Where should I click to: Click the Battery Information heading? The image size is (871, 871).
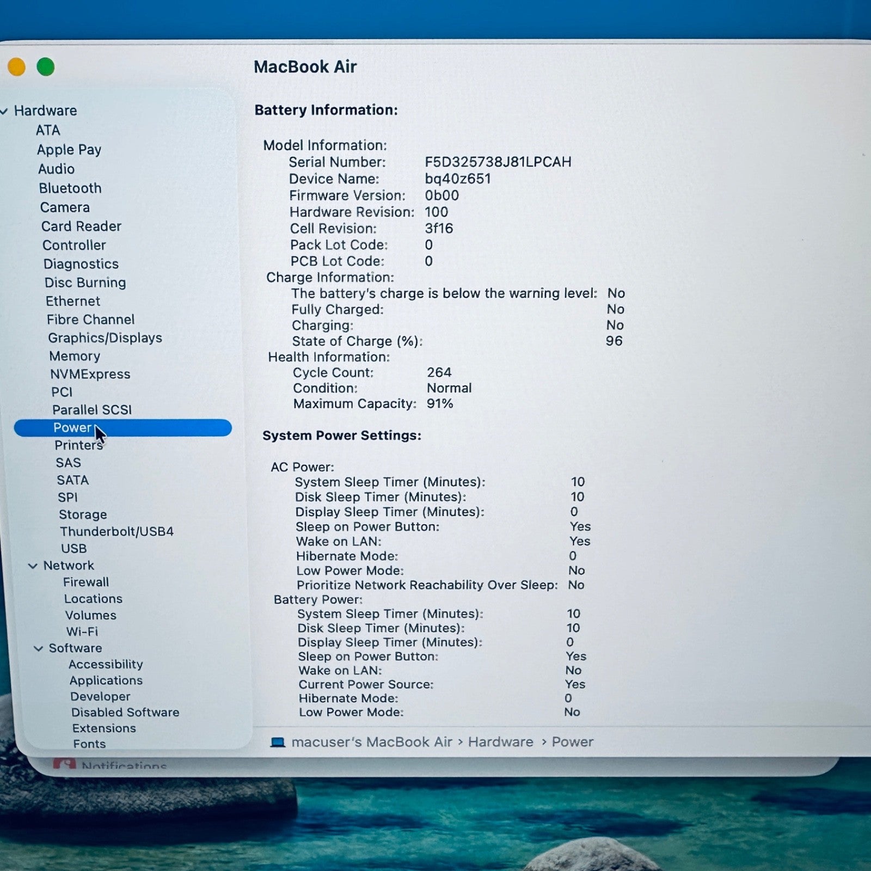point(326,110)
